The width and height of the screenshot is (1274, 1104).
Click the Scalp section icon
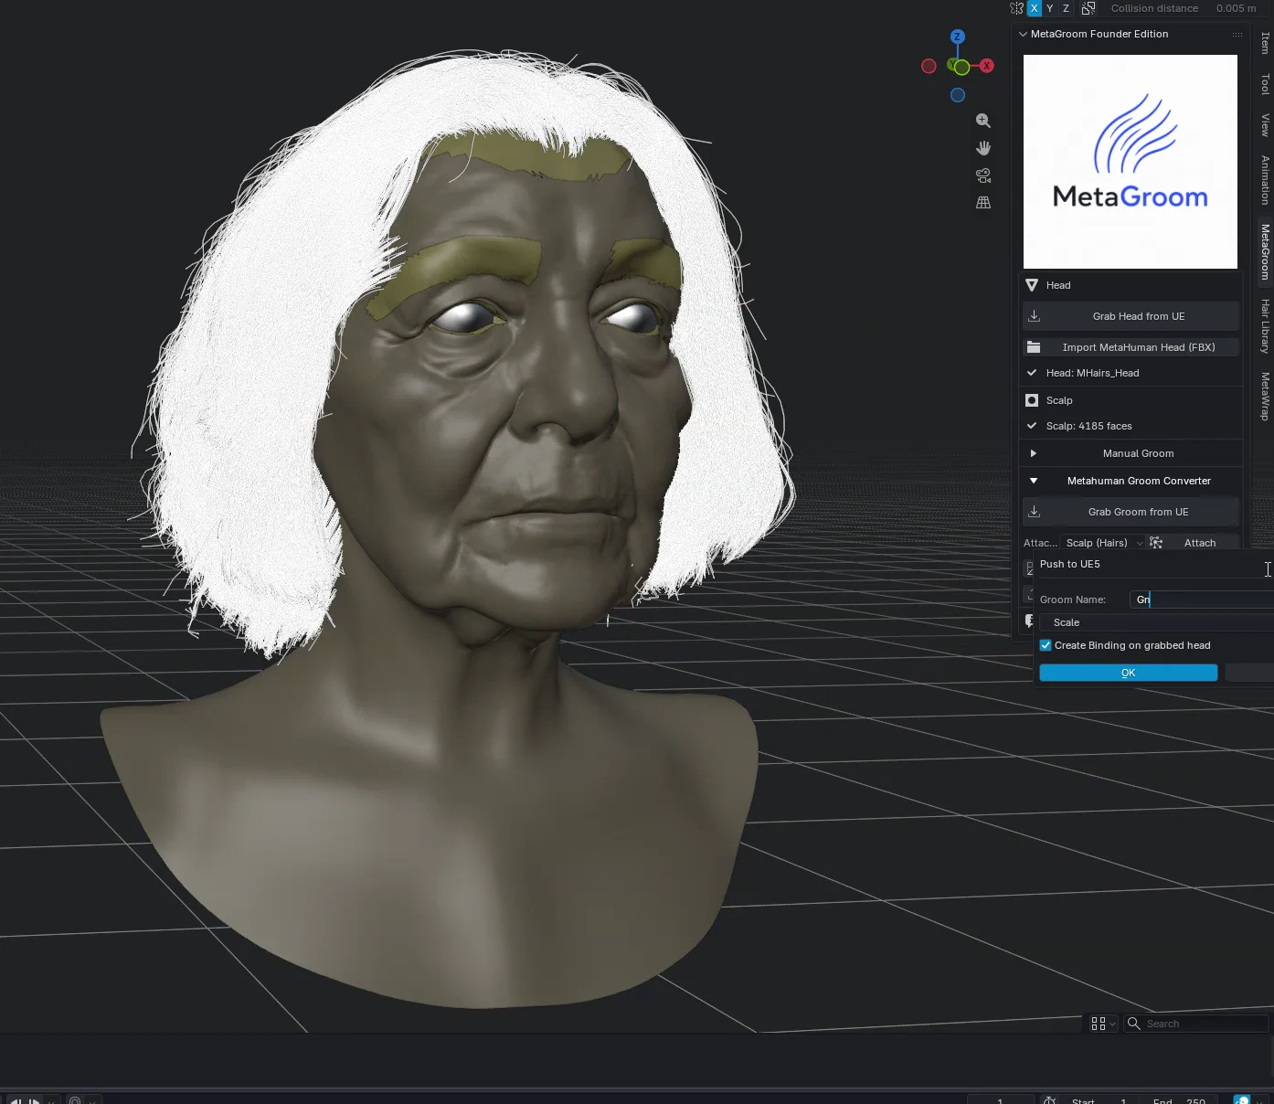(x=1032, y=400)
